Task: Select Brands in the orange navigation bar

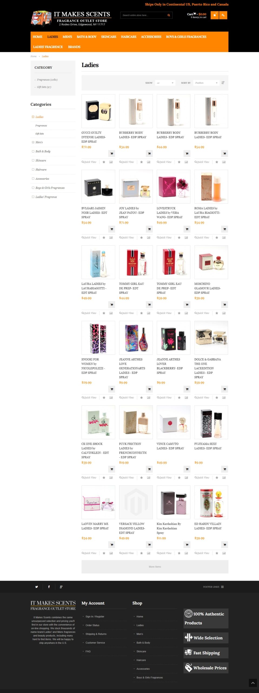Action: coord(74,47)
